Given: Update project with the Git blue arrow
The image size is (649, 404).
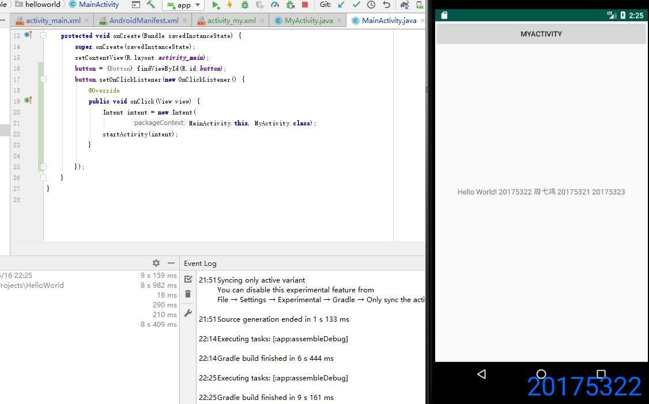Looking at the screenshot, I should (341, 5).
